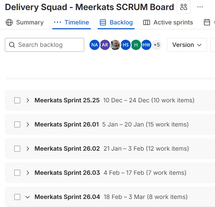Click the calendar icon in tab bar

(207, 22)
